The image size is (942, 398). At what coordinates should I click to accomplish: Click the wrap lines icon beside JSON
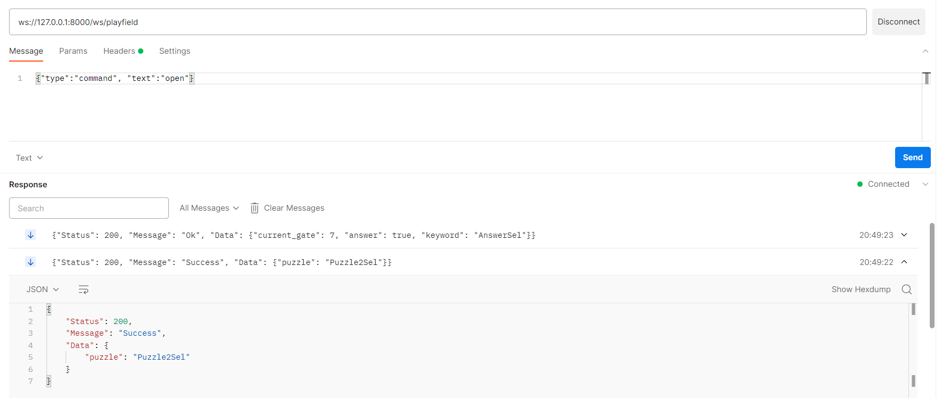[84, 289]
